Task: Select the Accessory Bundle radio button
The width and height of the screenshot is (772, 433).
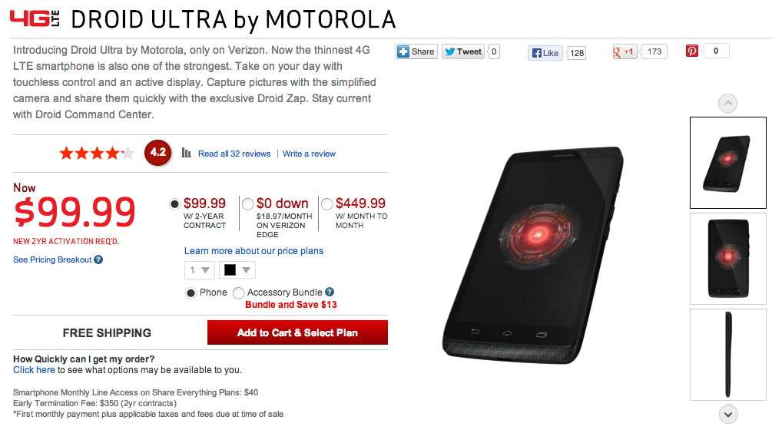Action: coord(238,293)
